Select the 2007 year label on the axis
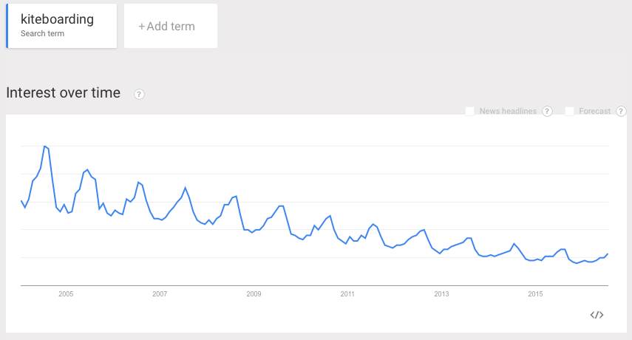632x340 pixels. [160, 294]
